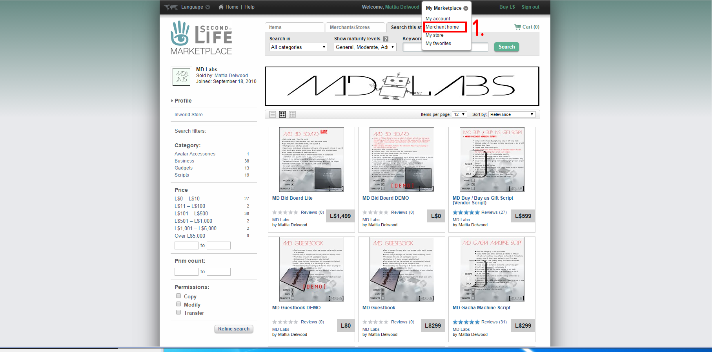Select My store menu entry
Viewport: 712px width, 352px height.
click(x=435, y=35)
